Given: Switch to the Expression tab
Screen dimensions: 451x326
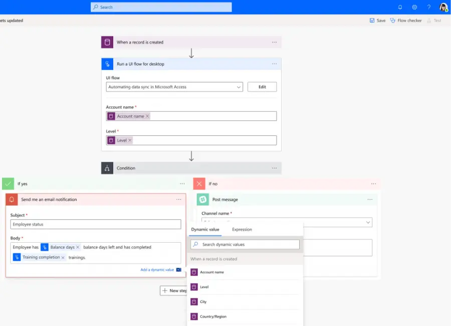Looking at the screenshot, I should (242, 230).
